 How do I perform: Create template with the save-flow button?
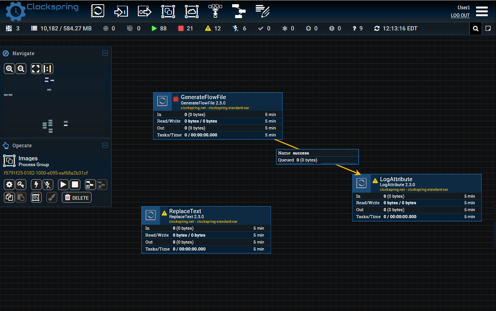[x=90, y=184]
